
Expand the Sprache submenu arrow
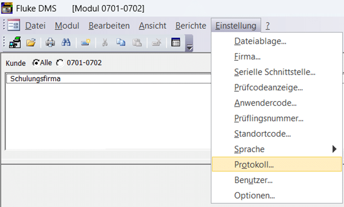(334, 149)
